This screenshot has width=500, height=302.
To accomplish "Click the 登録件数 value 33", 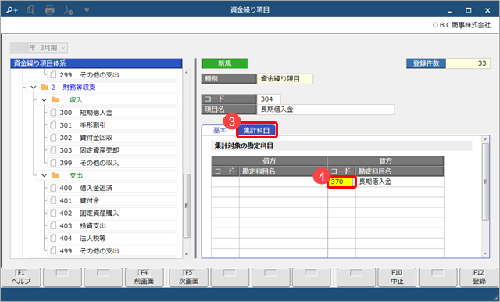I will [468, 63].
